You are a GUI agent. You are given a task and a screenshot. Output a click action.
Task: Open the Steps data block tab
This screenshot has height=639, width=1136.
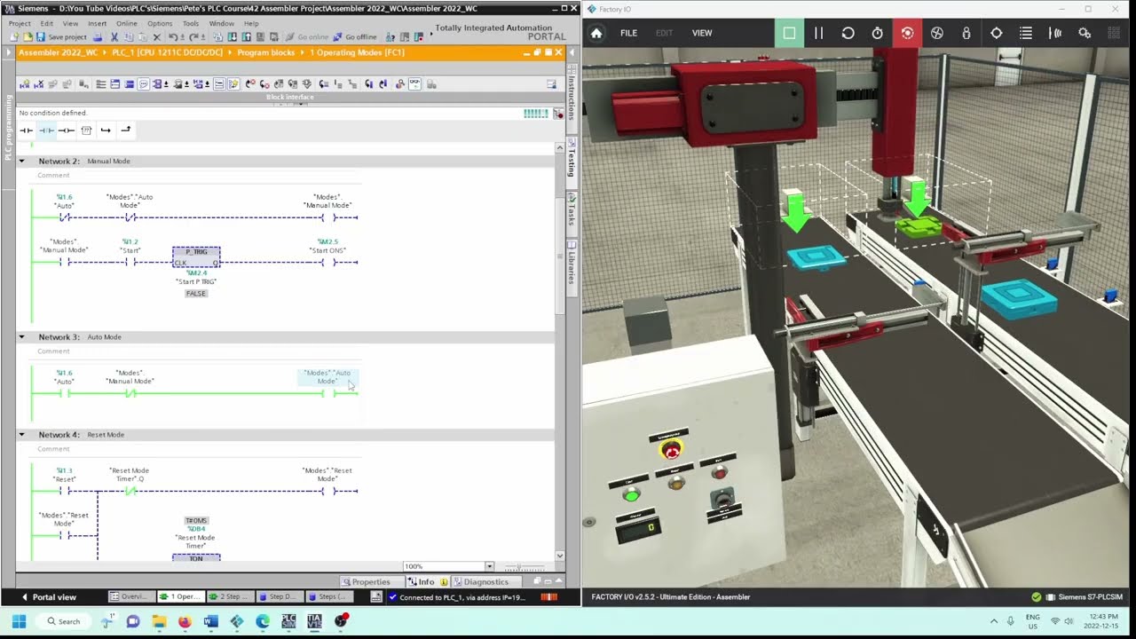(x=329, y=597)
